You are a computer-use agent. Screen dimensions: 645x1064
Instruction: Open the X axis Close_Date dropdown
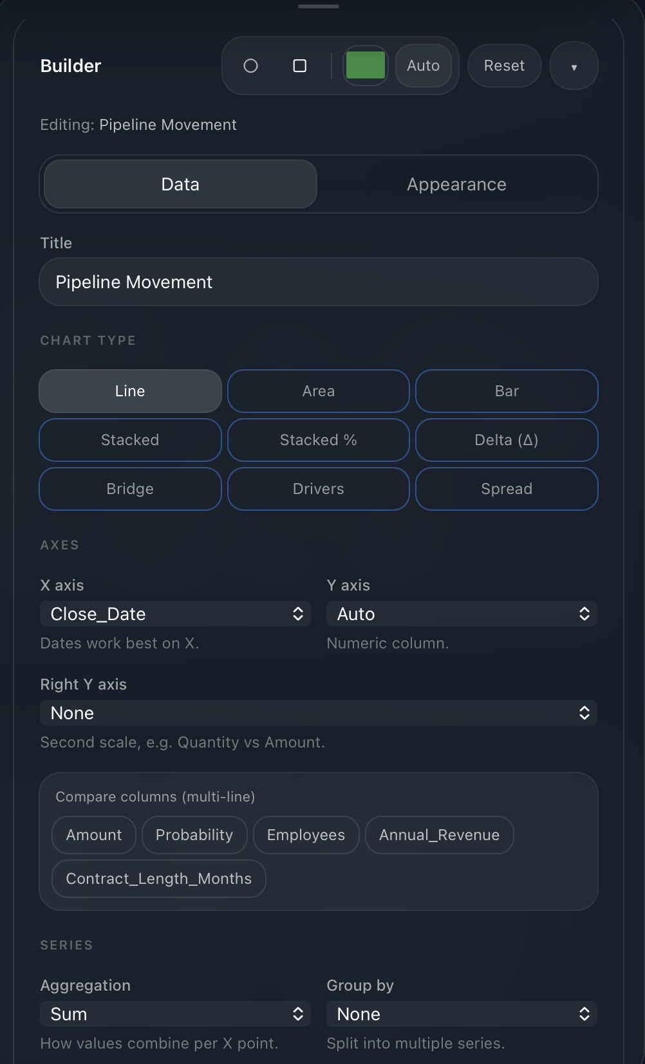coord(175,614)
